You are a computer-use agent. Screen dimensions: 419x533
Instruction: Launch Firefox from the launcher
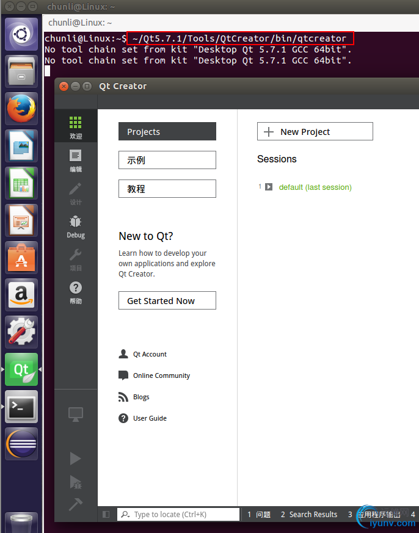21,109
